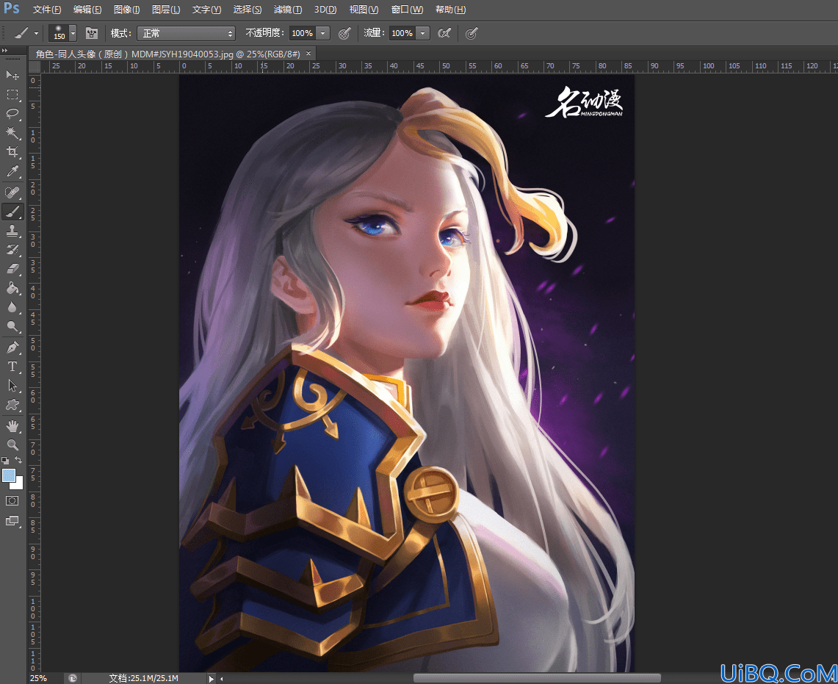Open brush tool preset picker arrow

(36, 33)
